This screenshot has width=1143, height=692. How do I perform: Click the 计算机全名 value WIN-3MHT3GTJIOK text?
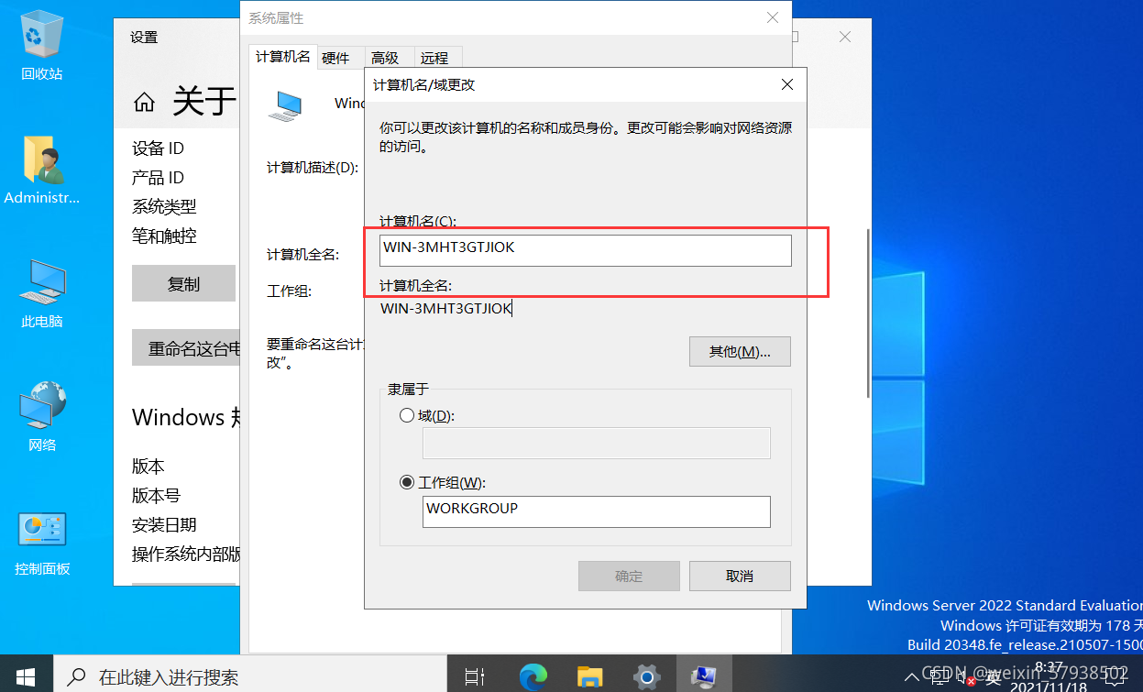tap(446, 309)
